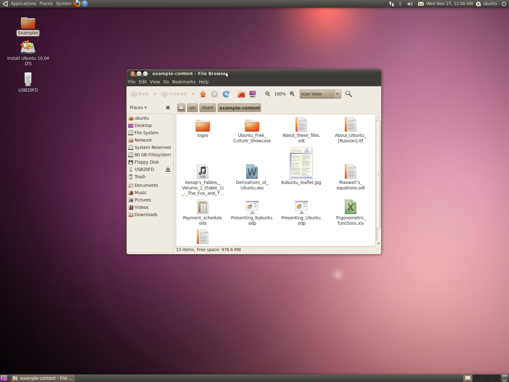The image size is (509, 382).
Task: Select Ubuntu_Free_Culture_Showcase folder
Action: point(252,126)
